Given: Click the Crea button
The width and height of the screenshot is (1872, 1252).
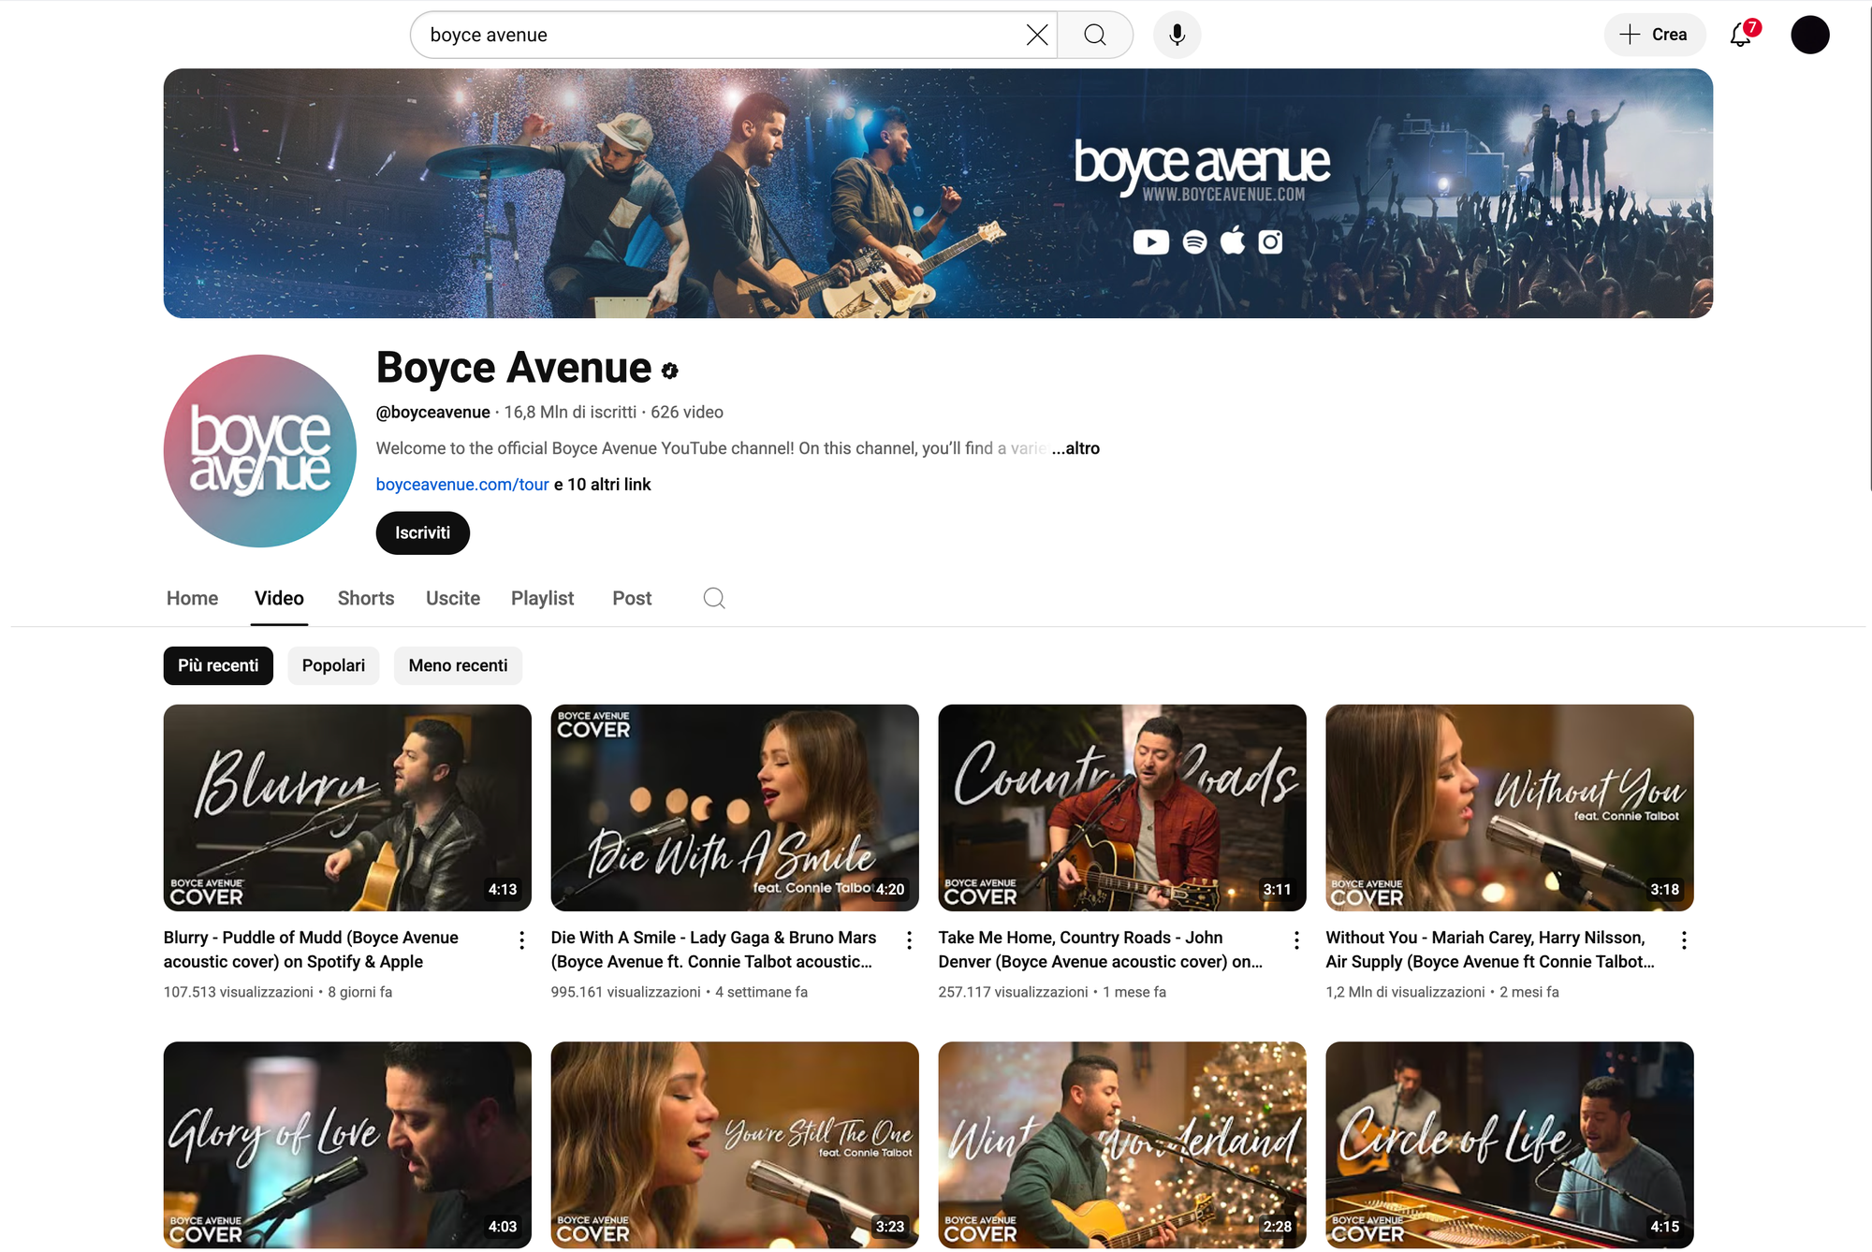Looking at the screenshot, I should click(1654, 35).
